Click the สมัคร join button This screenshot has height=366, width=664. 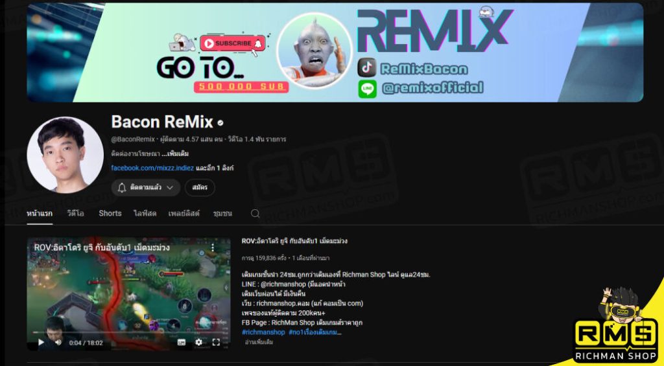coord(200,188)
